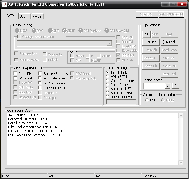The height and width of the screenshot is (179, 189).
Task: Toggle Use INI checkbox
Action: point(119,37)
